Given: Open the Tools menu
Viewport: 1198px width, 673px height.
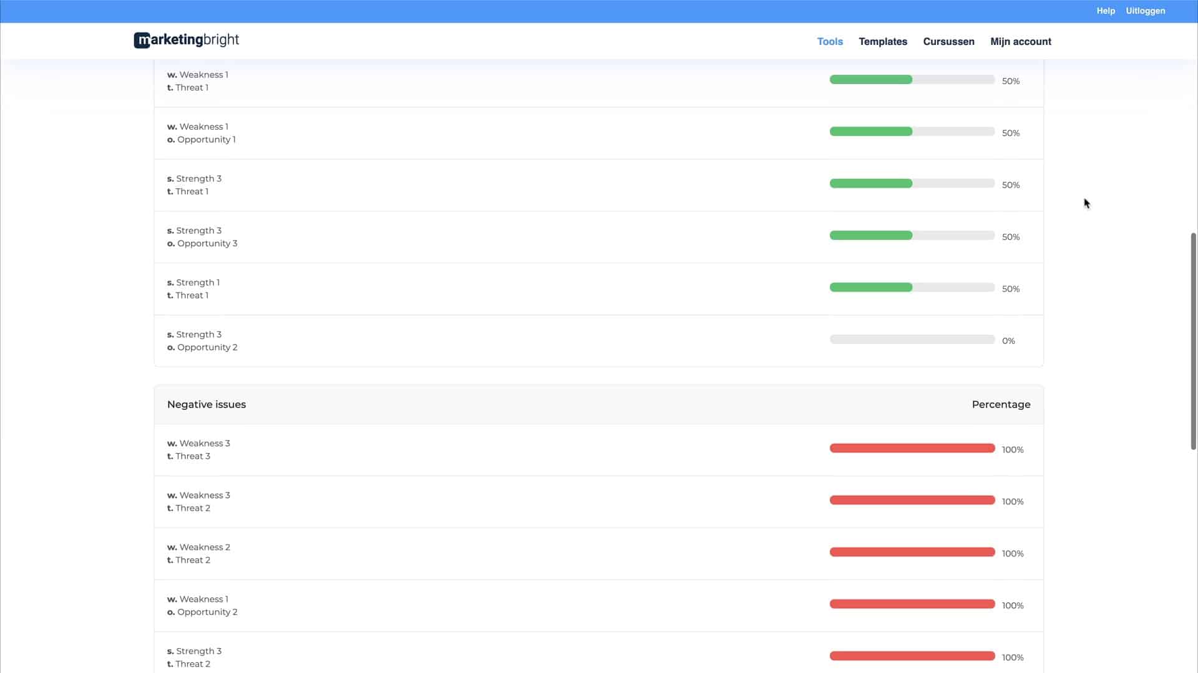Looking at the screenshot, I should coord(829,42).
